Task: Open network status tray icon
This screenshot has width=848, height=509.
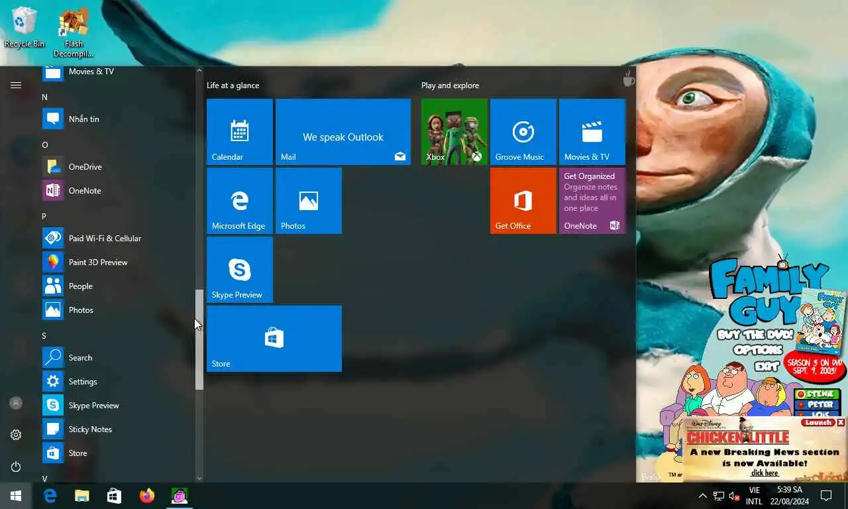Action: click(719, 496)
